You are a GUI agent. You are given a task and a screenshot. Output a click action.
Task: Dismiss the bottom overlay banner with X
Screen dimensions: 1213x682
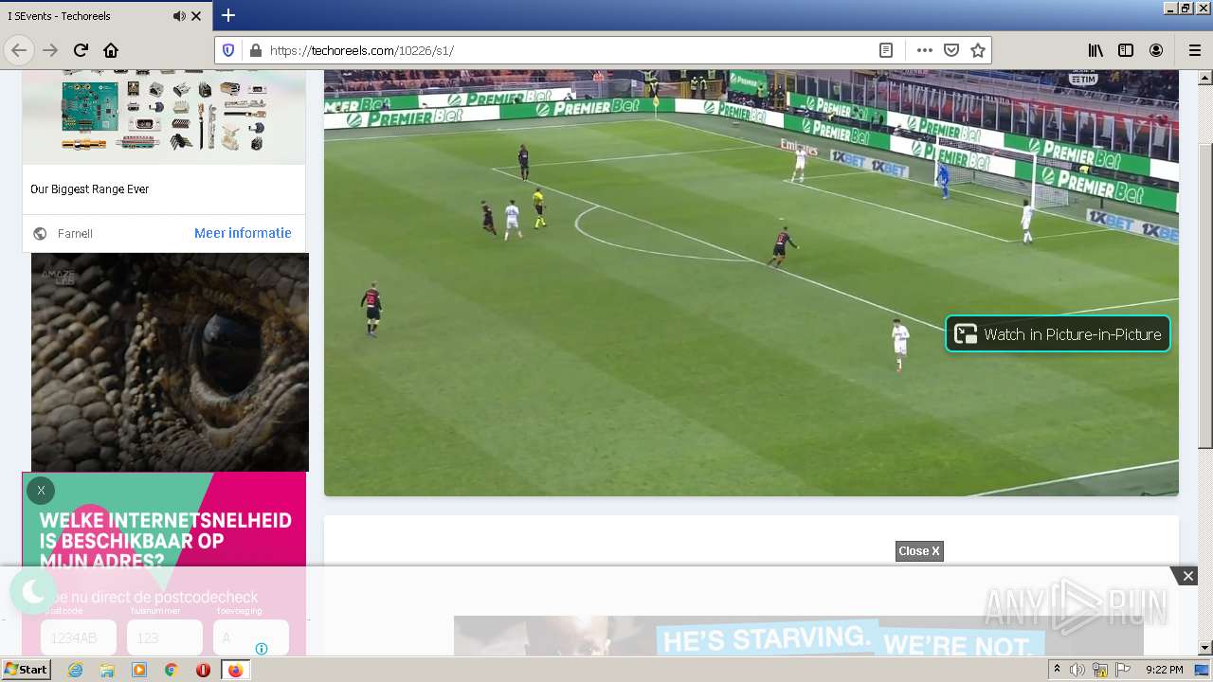click(1187, 576)
